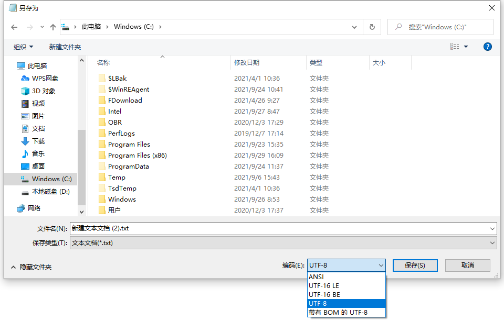
Task: Click the back navigation arrow
Action: pos(14,27)
